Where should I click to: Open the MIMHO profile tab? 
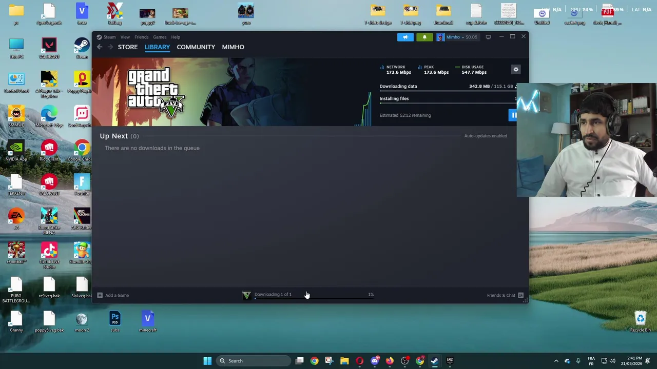pyautogui.click(x=233, y=47)
